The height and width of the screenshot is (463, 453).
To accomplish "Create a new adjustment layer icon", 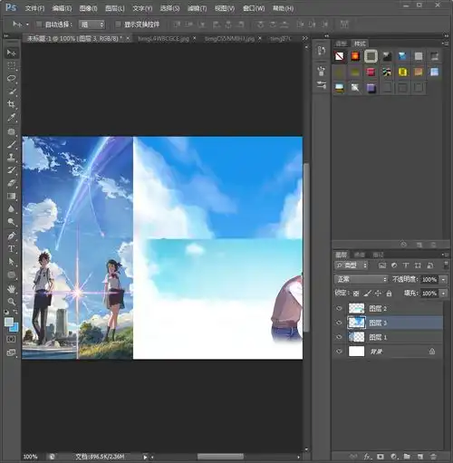I will pyautogui.click(x=393, y=457).
